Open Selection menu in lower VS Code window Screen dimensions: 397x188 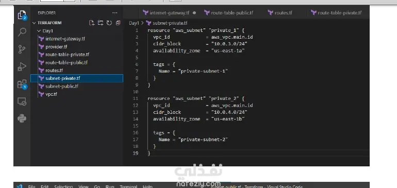pyautogui.click(x=63, y=187)
